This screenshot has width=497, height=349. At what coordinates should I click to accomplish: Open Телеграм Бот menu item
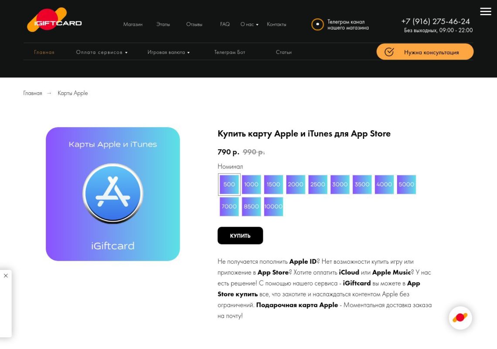[230, 52]
